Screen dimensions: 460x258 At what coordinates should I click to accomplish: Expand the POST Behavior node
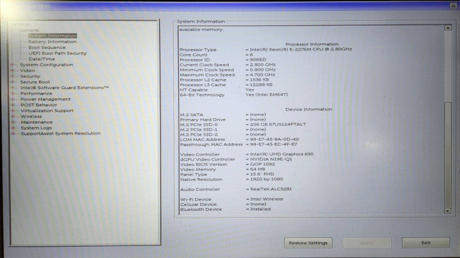click(x=13, y=105)
